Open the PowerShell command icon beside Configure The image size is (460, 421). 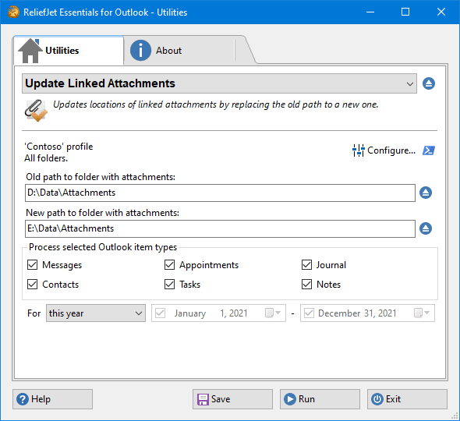[429, 150]
